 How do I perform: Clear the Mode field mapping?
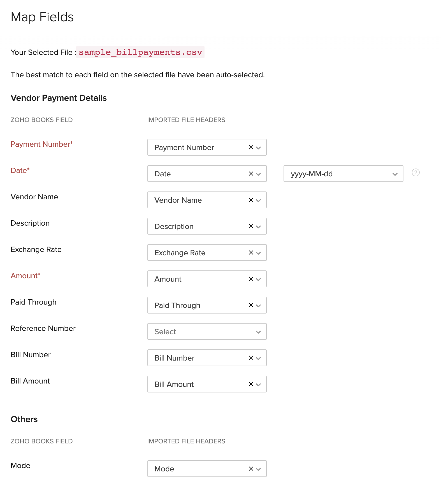click(251, 469)
